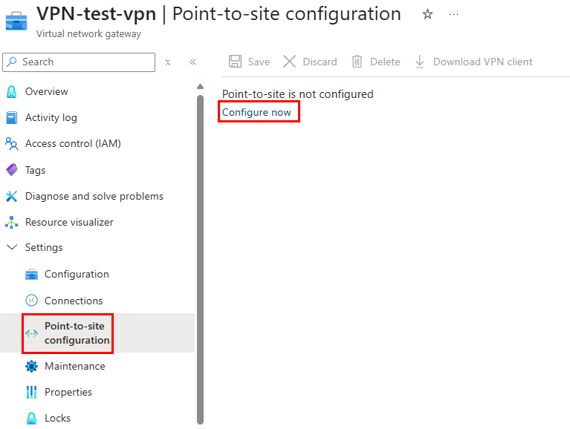The height and width of the screenshot is (429, 570).
Task: Select Connections under Settings
Action: tap(74, 301)
